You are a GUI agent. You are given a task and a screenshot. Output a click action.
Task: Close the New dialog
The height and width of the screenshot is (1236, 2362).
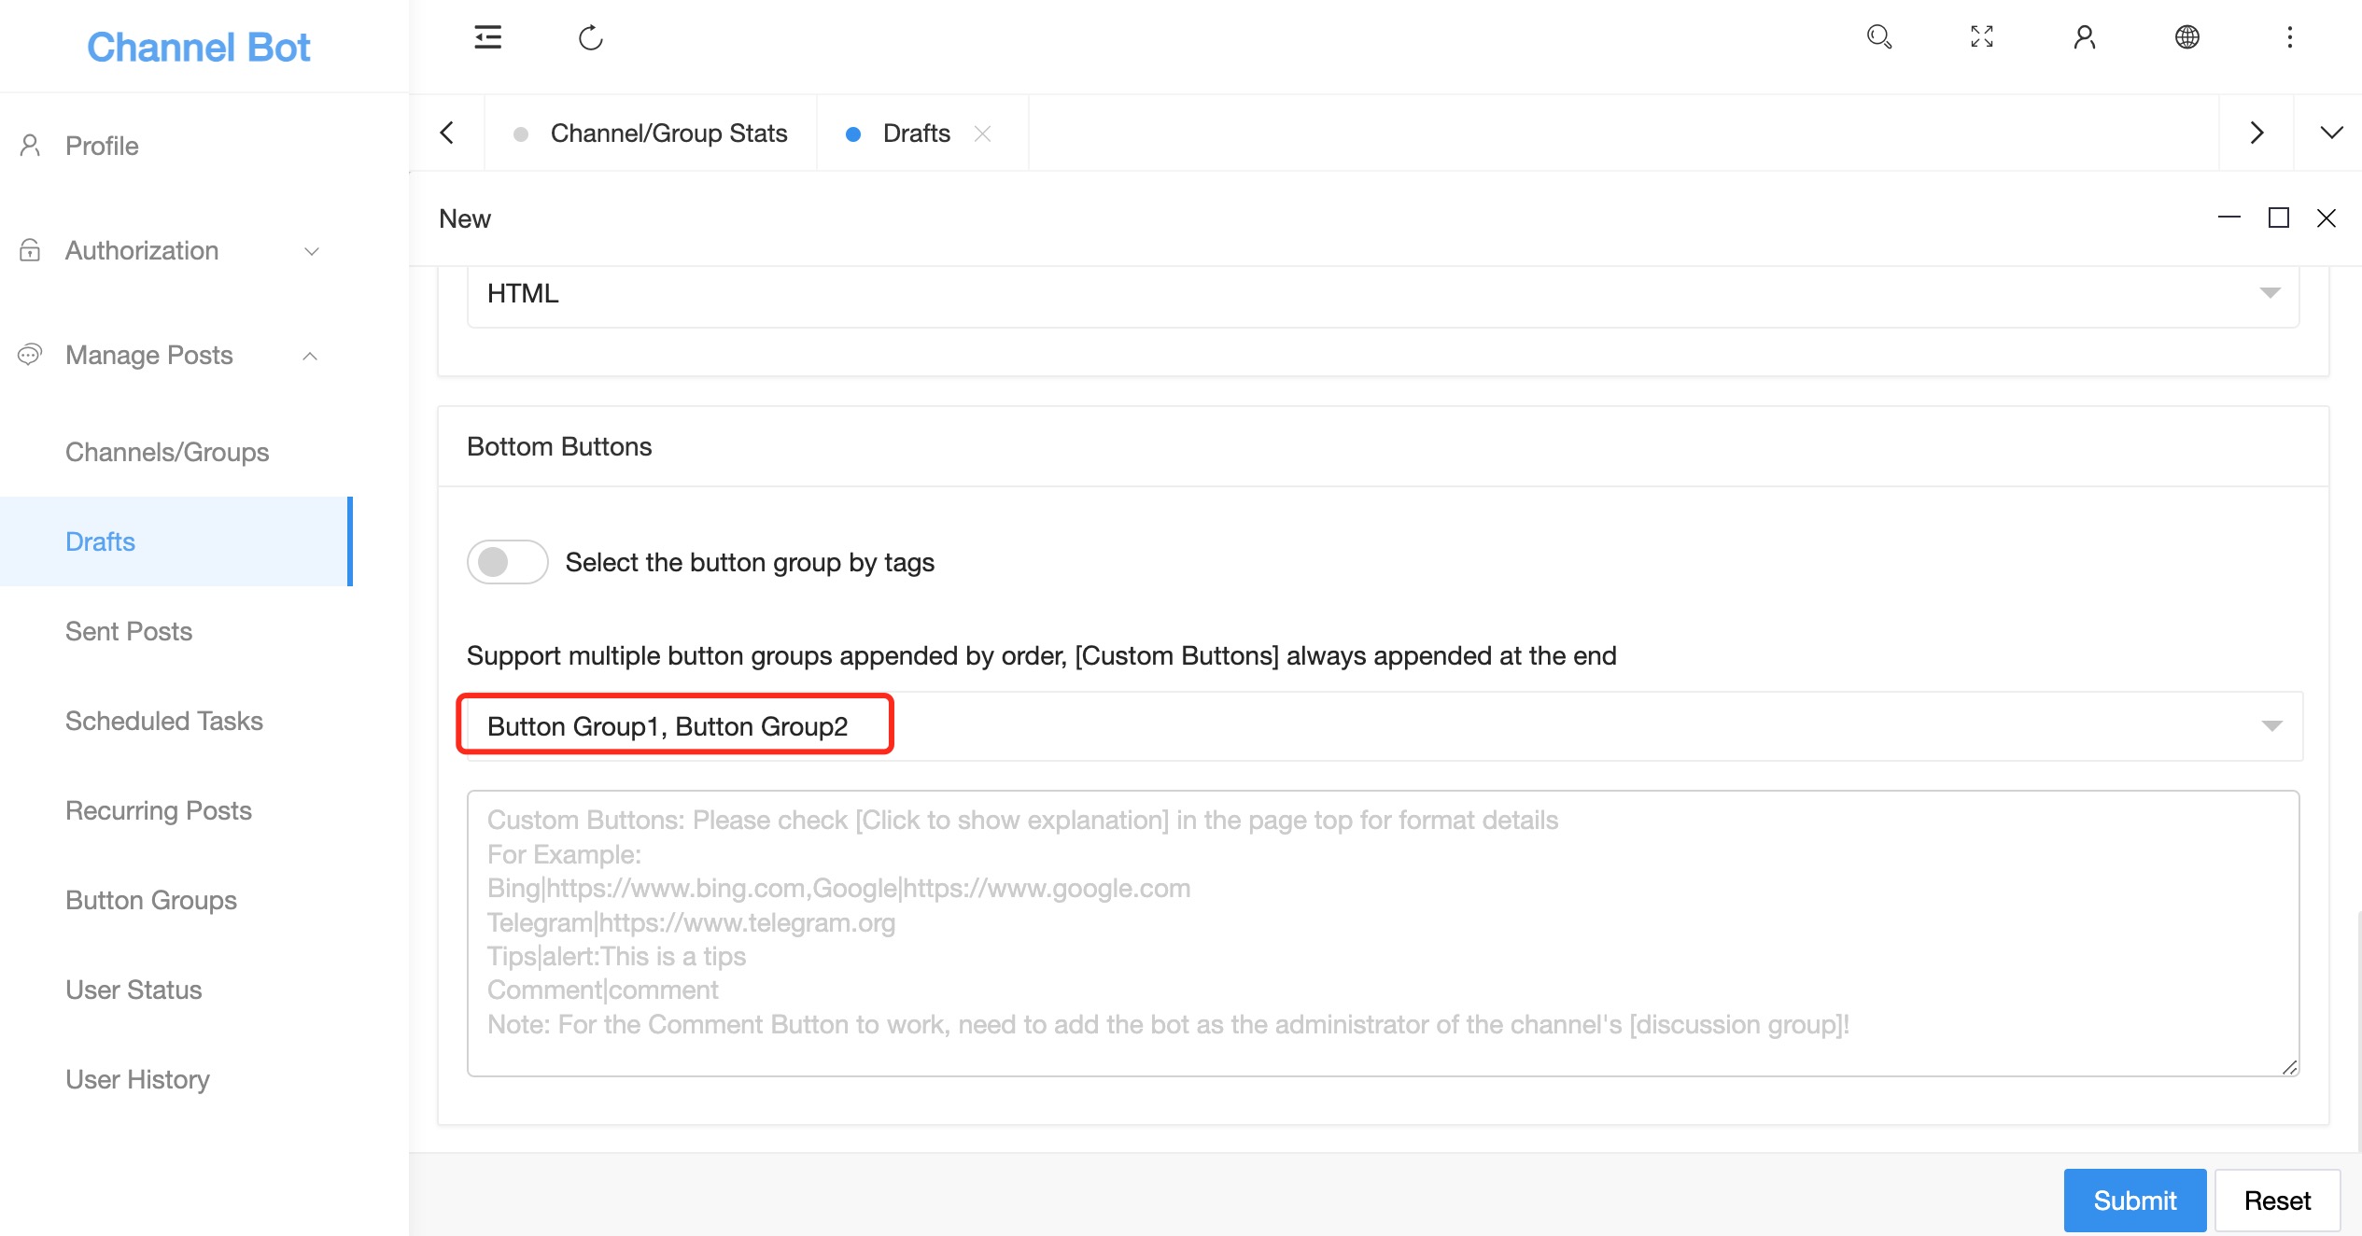tap(2327, 218)
